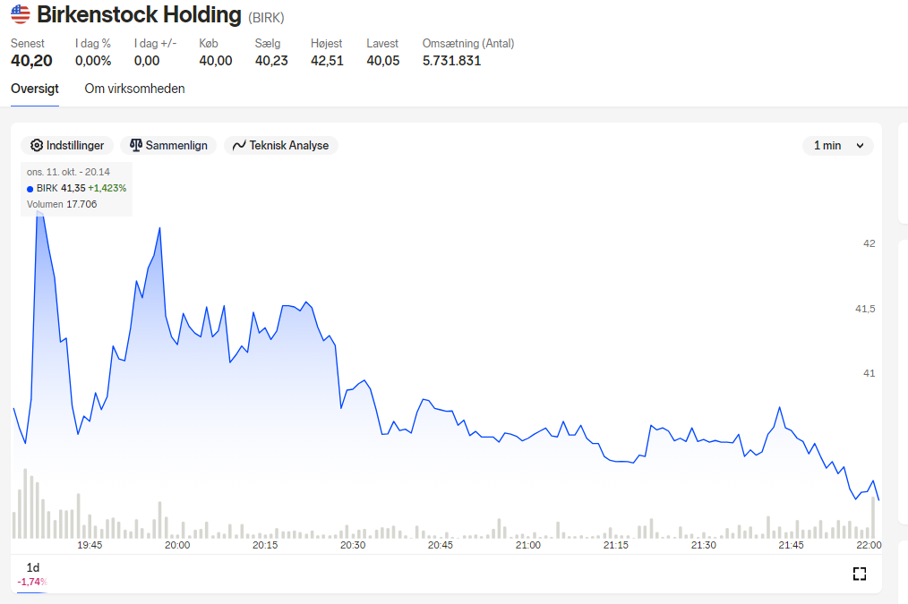Click the 20:00 time axis label
This screenshot has width=908, height=604.
[177, 545]
